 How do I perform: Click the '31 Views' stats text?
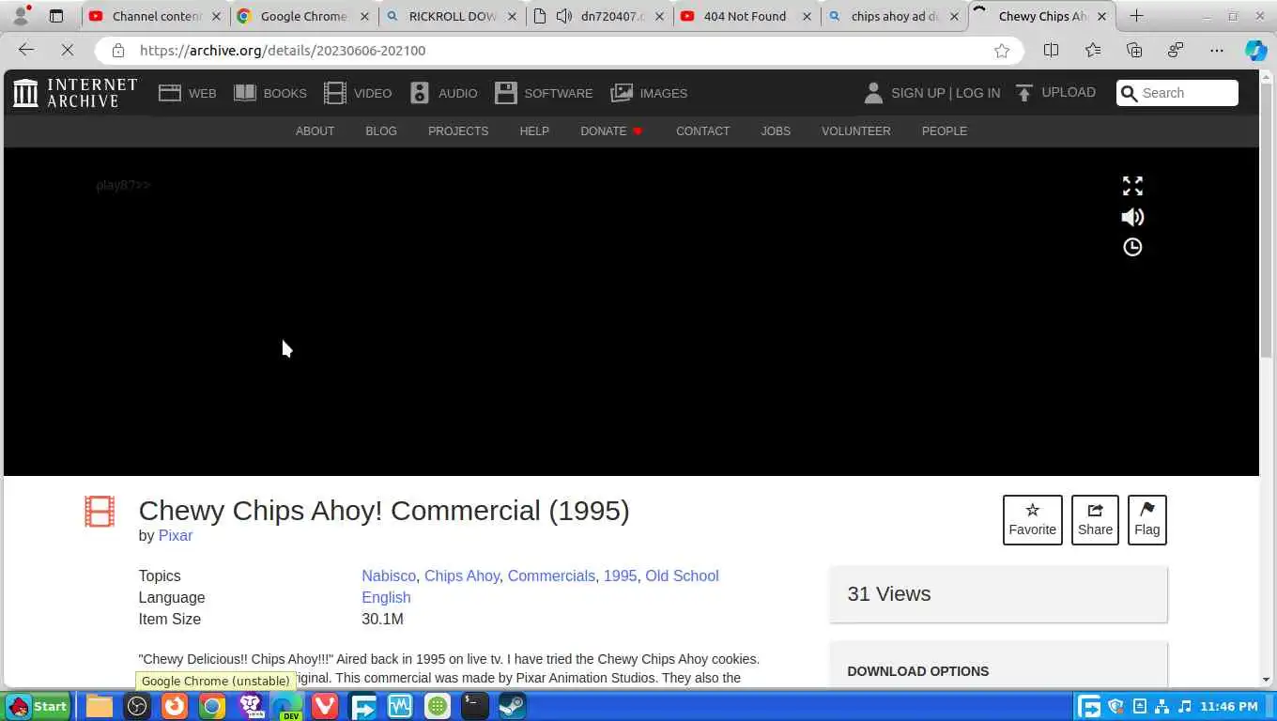(888, 593)
